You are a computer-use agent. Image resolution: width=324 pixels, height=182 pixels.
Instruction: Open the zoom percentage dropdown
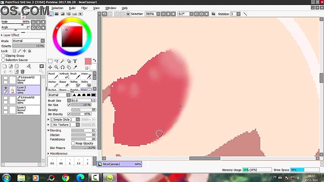point(158,14)
